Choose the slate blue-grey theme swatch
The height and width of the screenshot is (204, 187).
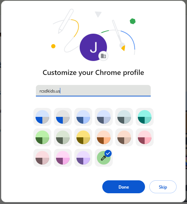pyautogui.click(x=104, y=117)
